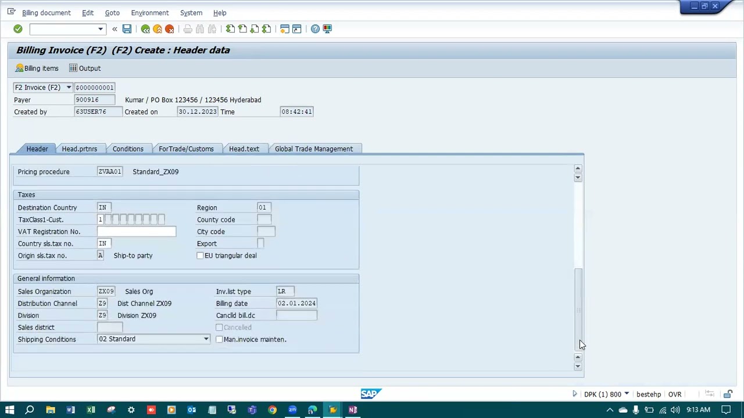Open OneNote from the taskbar

(353, 410)
